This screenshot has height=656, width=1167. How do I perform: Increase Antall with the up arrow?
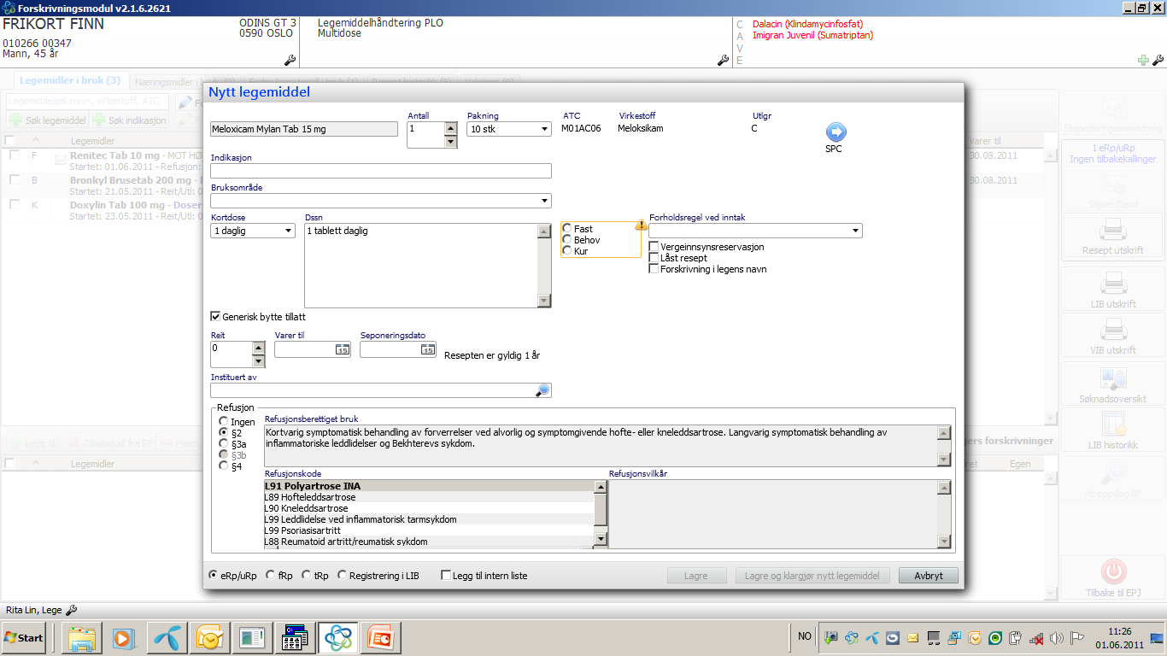tap(451, 129)
